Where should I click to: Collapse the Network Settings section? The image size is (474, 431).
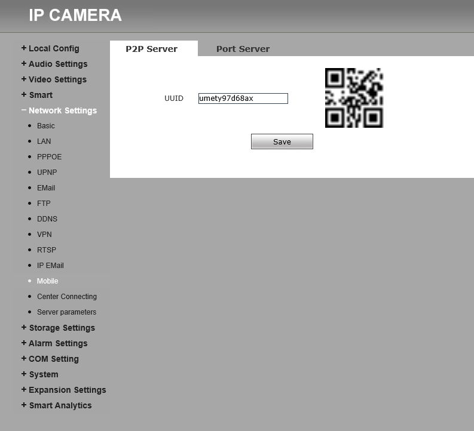[x=59, y=110]
